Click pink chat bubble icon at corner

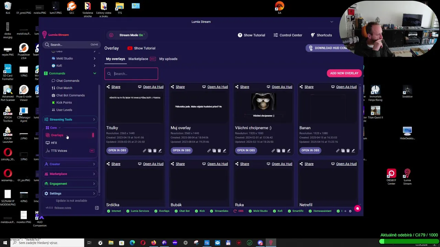coord(357,209)
